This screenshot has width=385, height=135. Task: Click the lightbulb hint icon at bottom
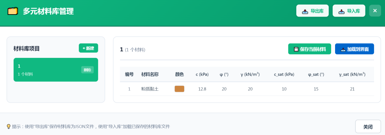point(9,126)
